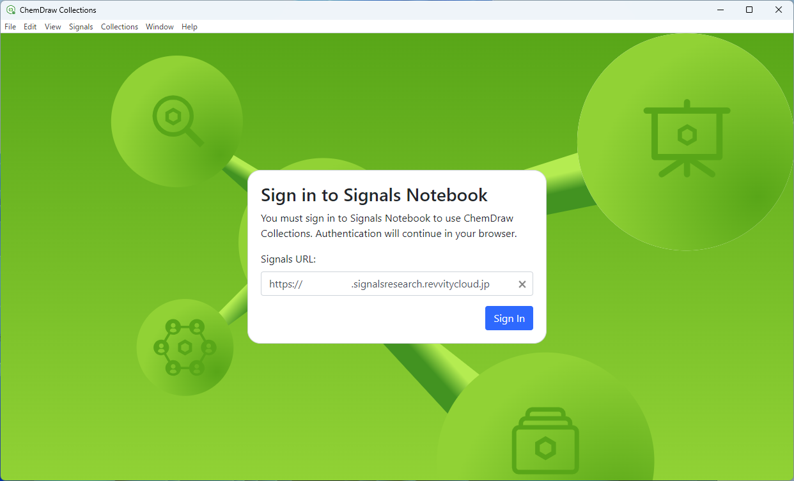Close the ChemDraw Collections window

779,10
